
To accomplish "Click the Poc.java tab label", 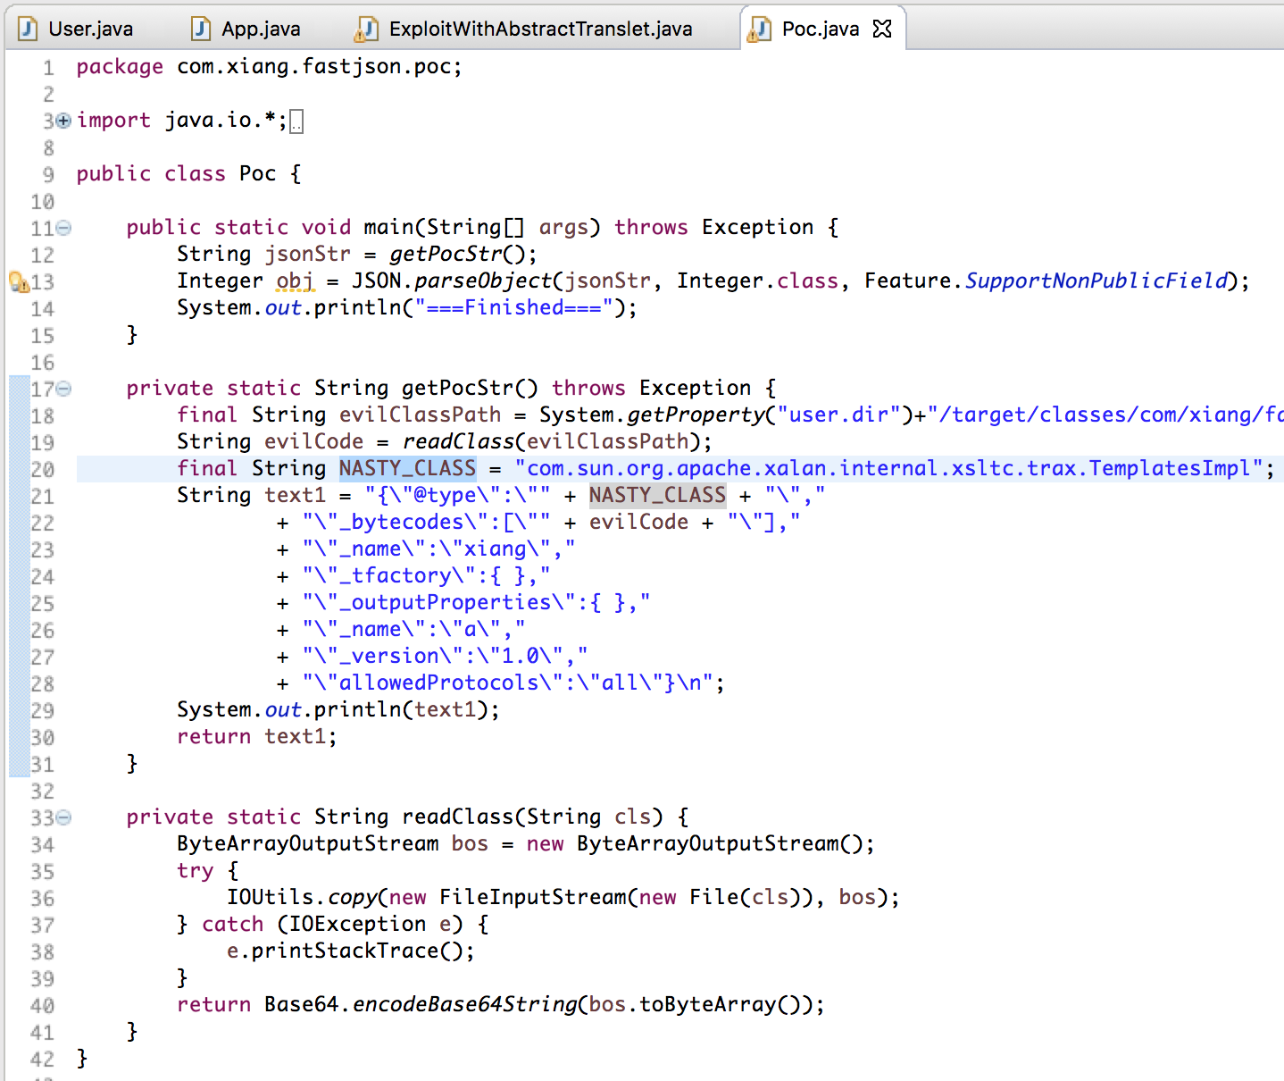I will [x=821, y=29].
